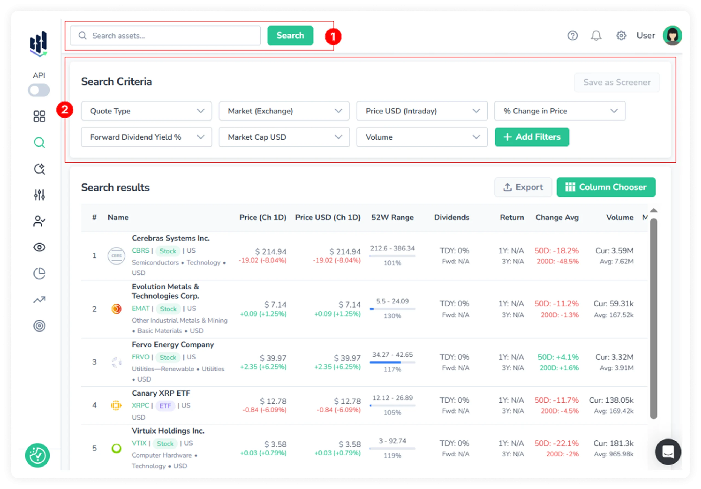Click the scrollbar up arrow

pyautogui.click(x=653, y=210)
